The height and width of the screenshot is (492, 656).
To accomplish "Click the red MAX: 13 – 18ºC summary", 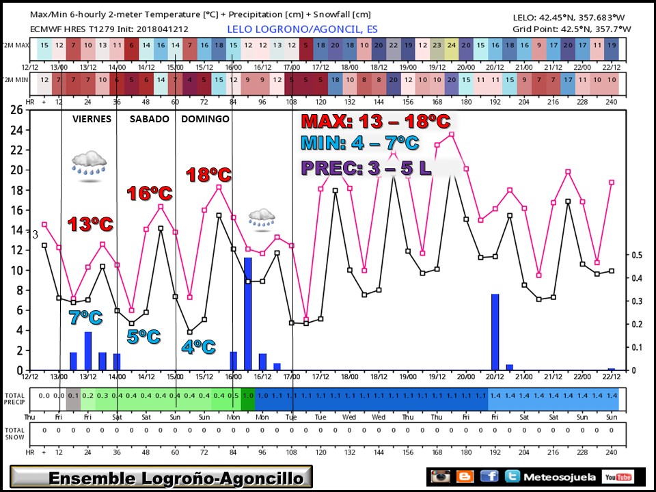I will (x=376, y=121).
